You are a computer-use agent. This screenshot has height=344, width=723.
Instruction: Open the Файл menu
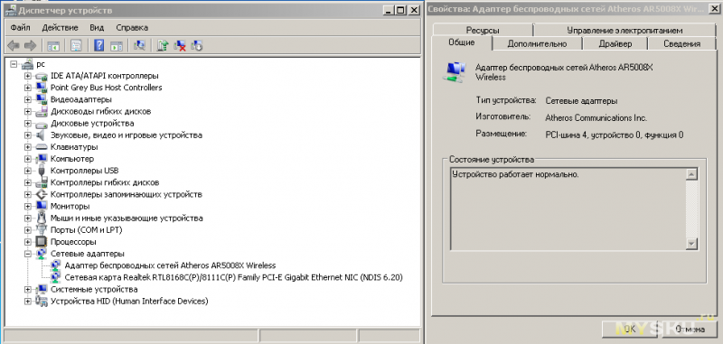tap(20, 28)
